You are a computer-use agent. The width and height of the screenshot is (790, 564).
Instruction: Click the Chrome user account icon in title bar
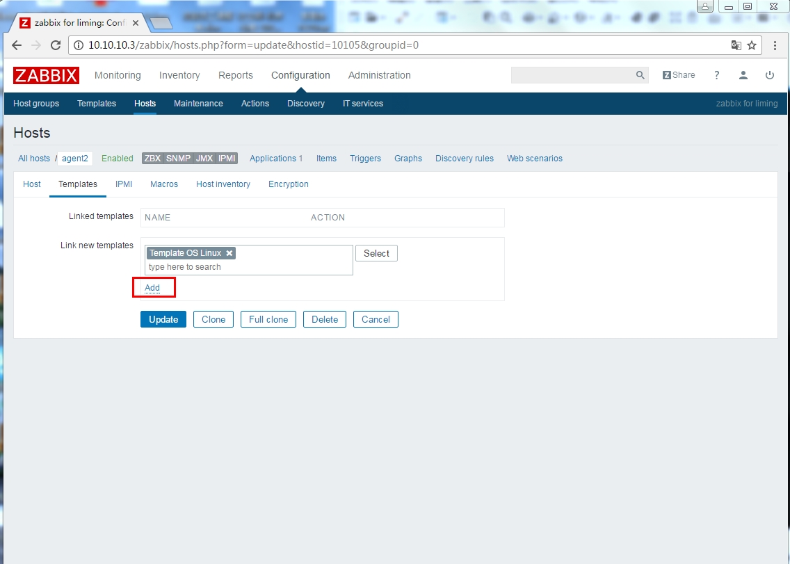coord(705,6)
